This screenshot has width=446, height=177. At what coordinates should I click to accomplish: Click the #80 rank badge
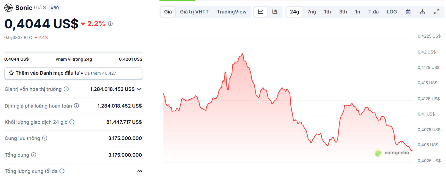pyautogui.click(x=55, y=8)
